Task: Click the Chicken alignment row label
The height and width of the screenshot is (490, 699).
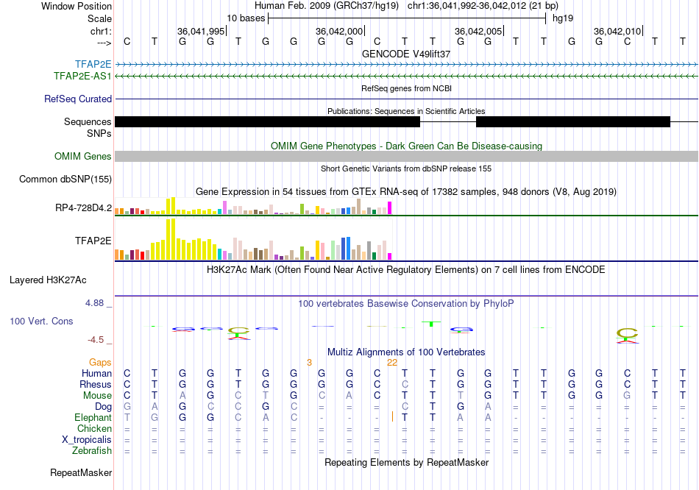Action: coord(94,428)
